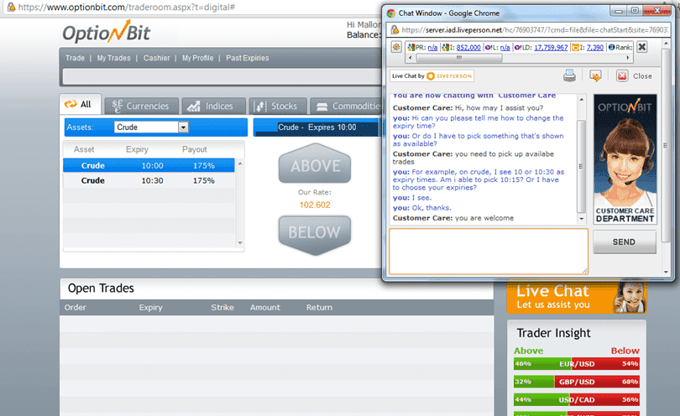Switch to the Currencies tab
680x416 pixels.
coord(141,107)
